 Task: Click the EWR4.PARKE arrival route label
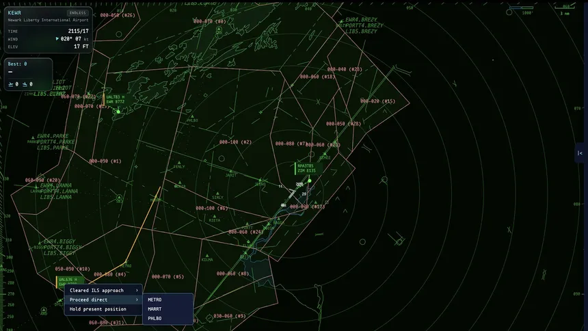point(53,136)
